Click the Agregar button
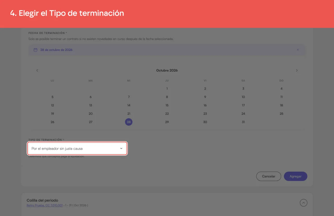The width and height of the screenshot is (334, 216). tap(296, 176)
